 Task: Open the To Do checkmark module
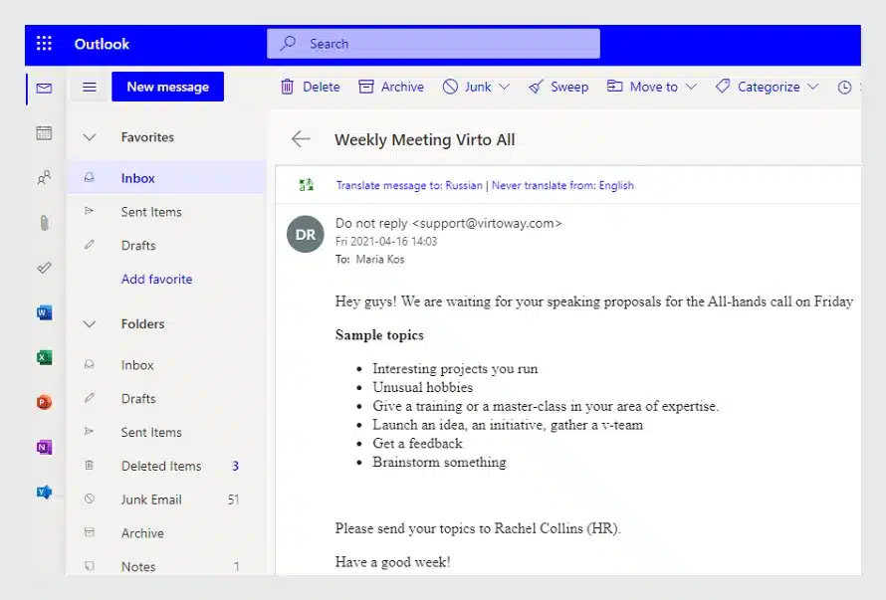coord(44,268)
